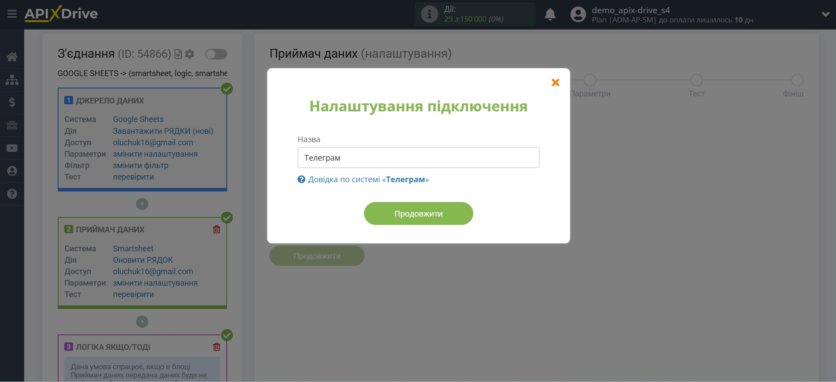Click Завантажити РЯДКИ (нові) action link
This screenshot has width=836, height=382.
pyautogui.click(x=163, y=131)
